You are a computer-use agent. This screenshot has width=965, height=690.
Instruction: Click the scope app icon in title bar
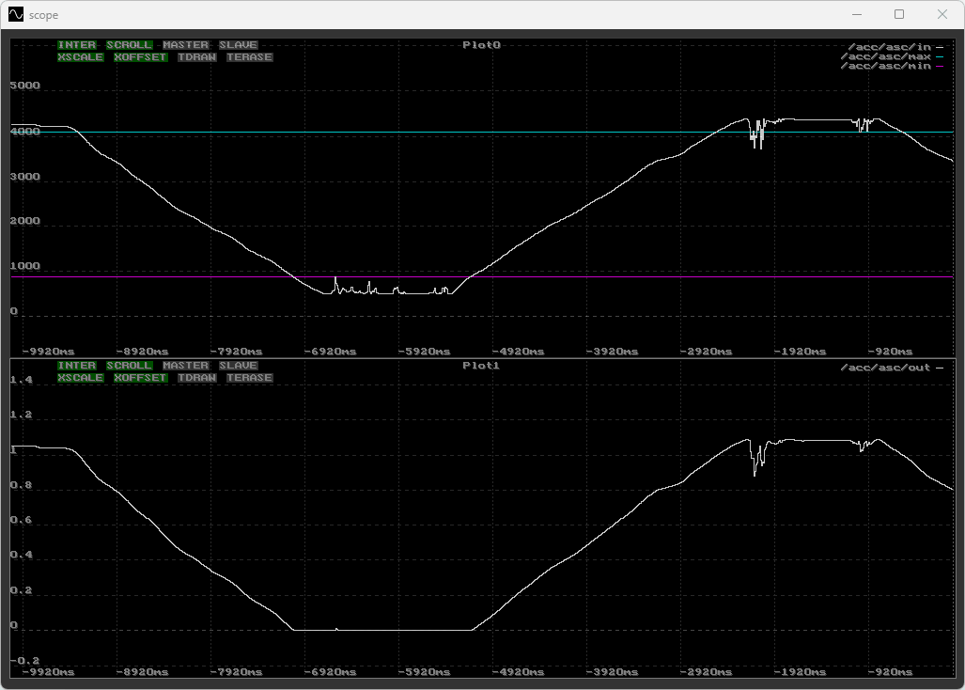click(x=16, y=14)
